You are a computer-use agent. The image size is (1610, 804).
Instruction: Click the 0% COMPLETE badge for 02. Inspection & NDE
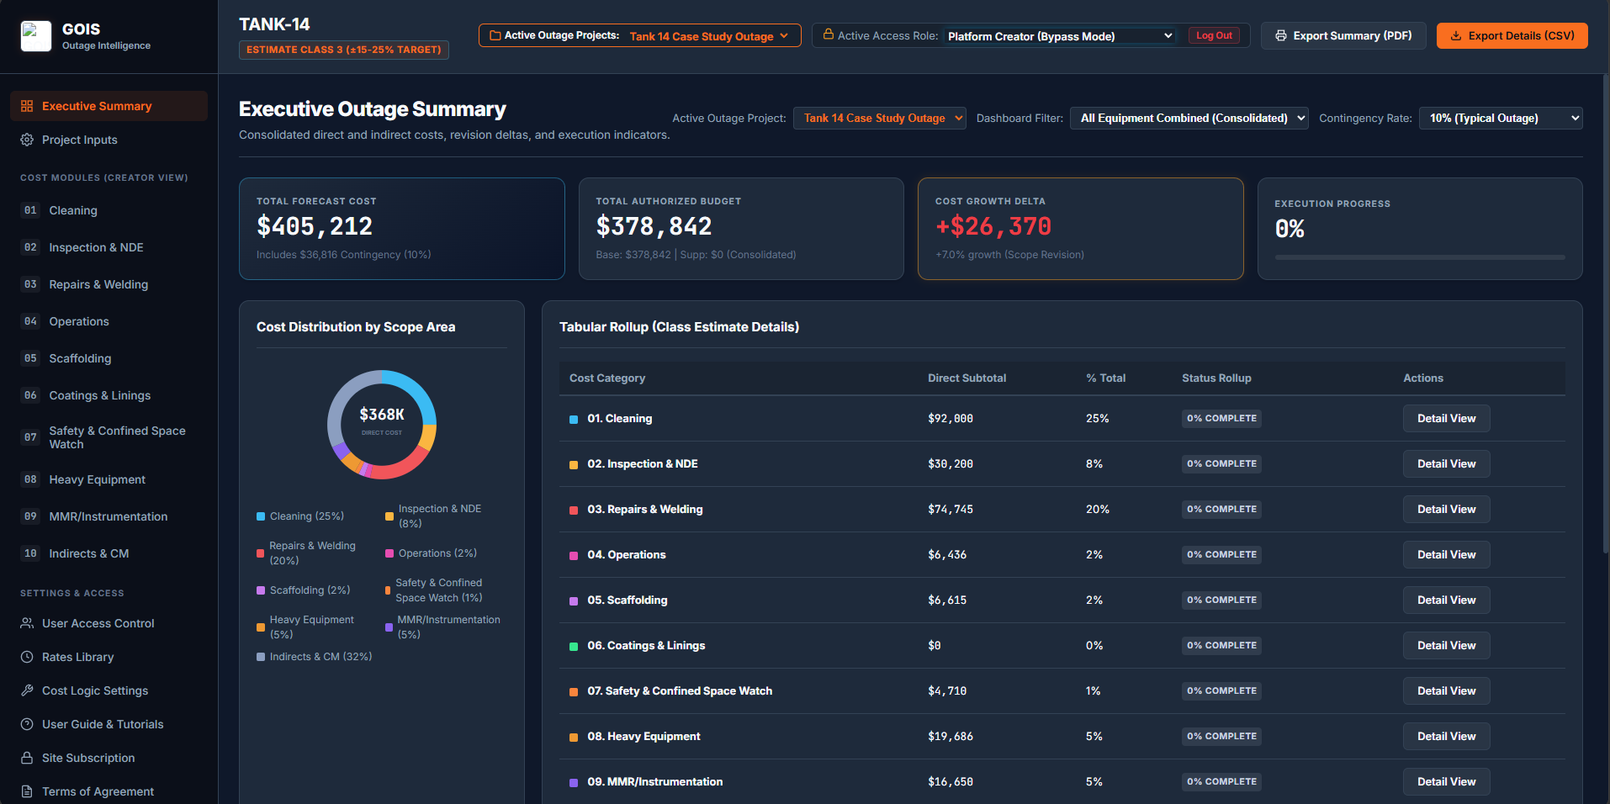[1221, 464]
